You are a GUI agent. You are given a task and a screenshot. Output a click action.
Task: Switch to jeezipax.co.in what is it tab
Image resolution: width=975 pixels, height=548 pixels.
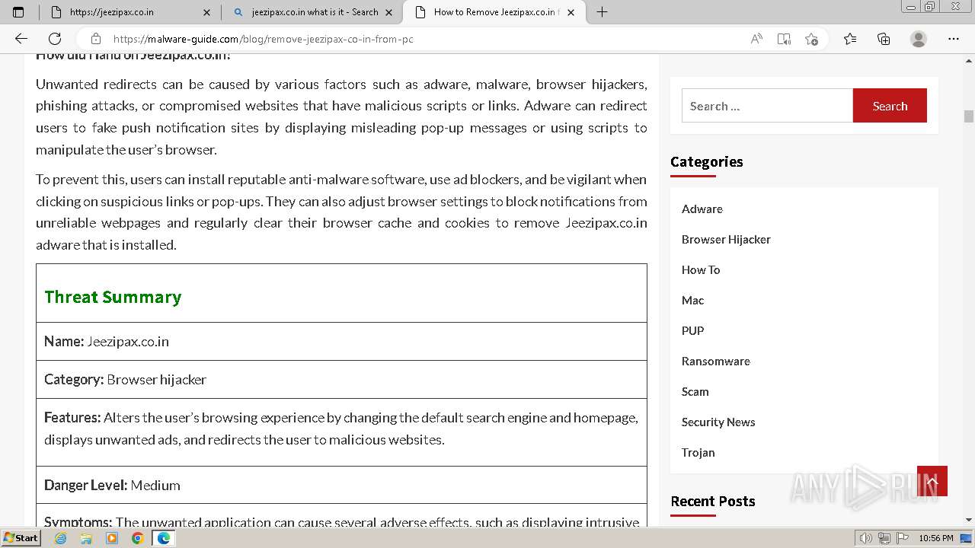[x=312, y=12]
